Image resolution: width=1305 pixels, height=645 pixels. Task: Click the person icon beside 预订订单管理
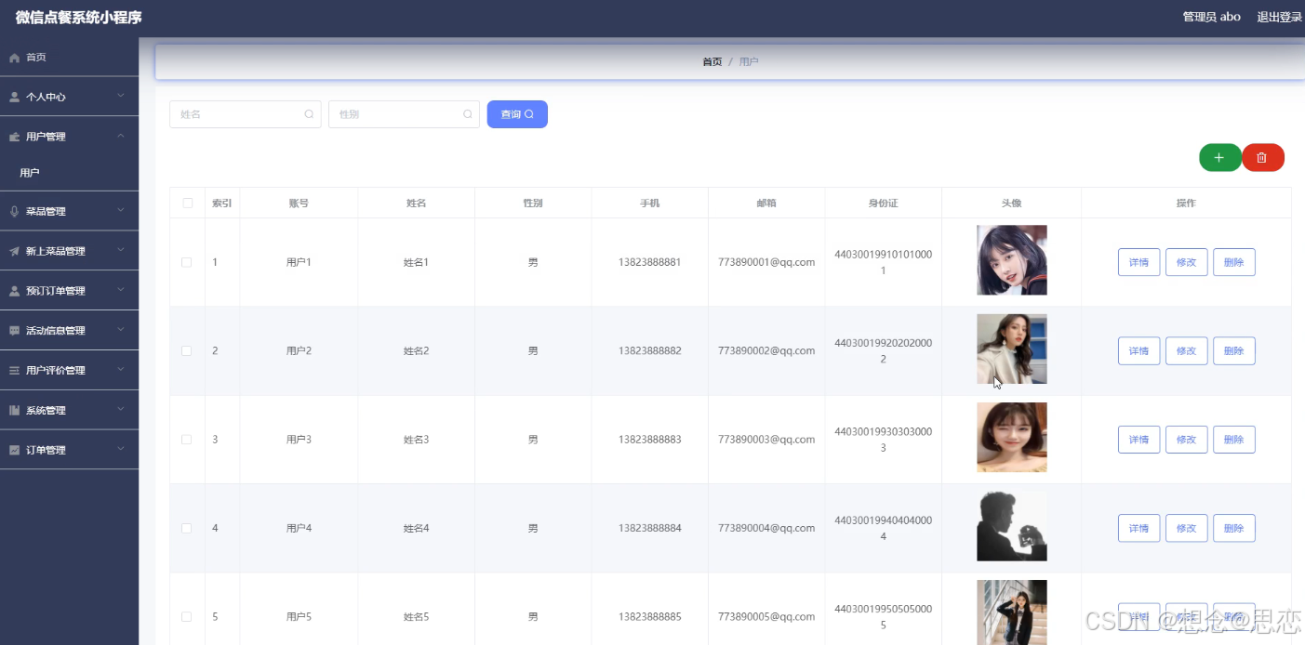pyautogui.click(x=14, y=291)
